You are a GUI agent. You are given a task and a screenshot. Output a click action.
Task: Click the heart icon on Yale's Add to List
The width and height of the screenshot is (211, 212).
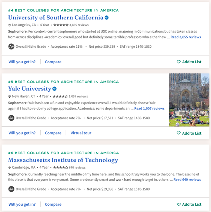(x=179, y=133)
